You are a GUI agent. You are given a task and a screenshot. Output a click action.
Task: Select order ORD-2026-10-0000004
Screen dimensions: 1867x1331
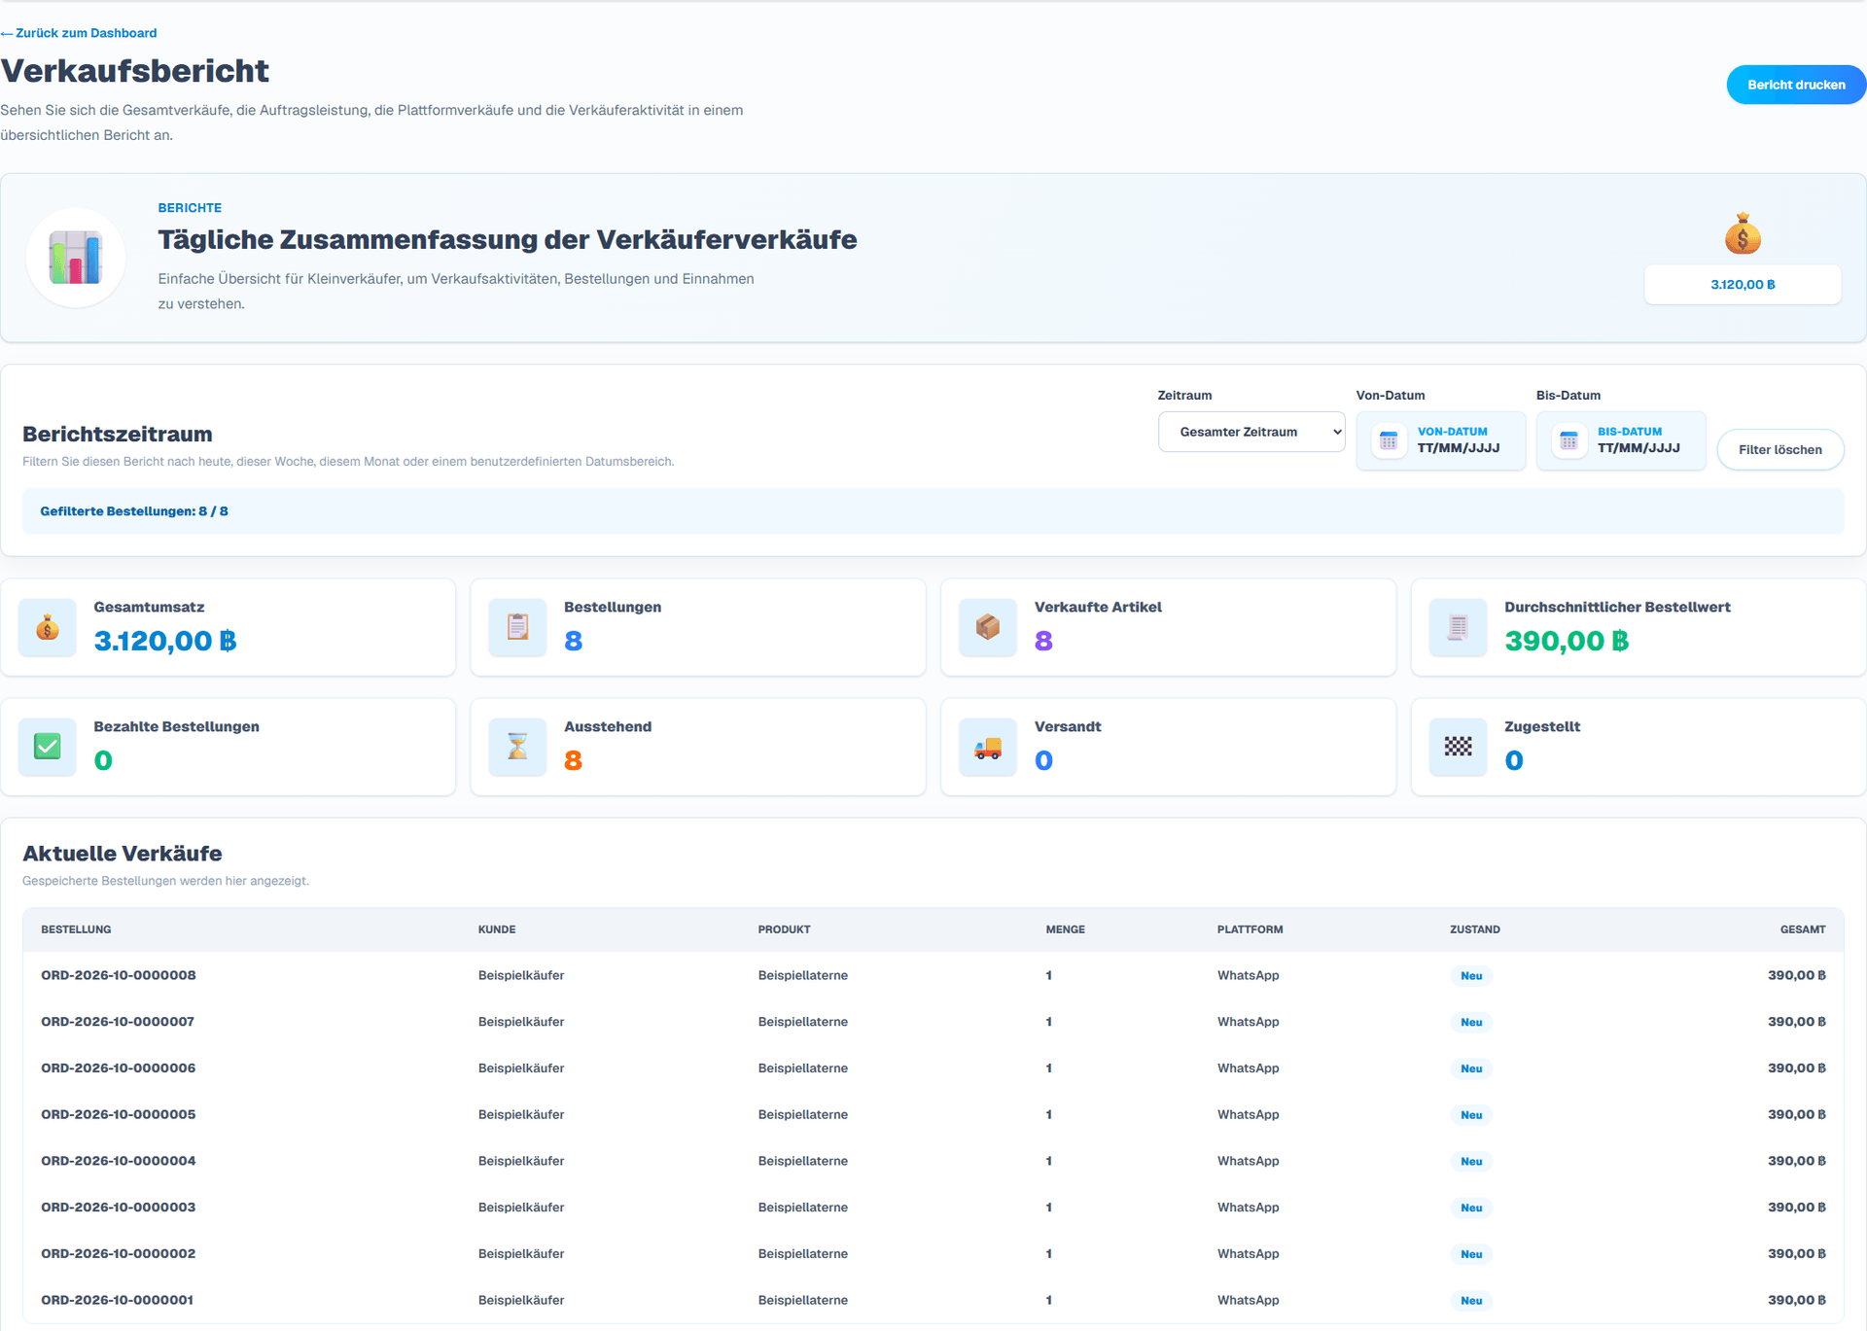(x=119, y=1161)
